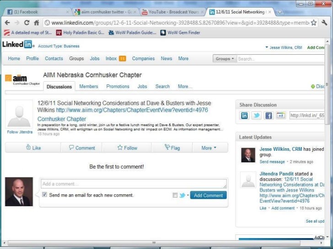
Task: Reload the page with the refresh icon
Action: (27, 23)
